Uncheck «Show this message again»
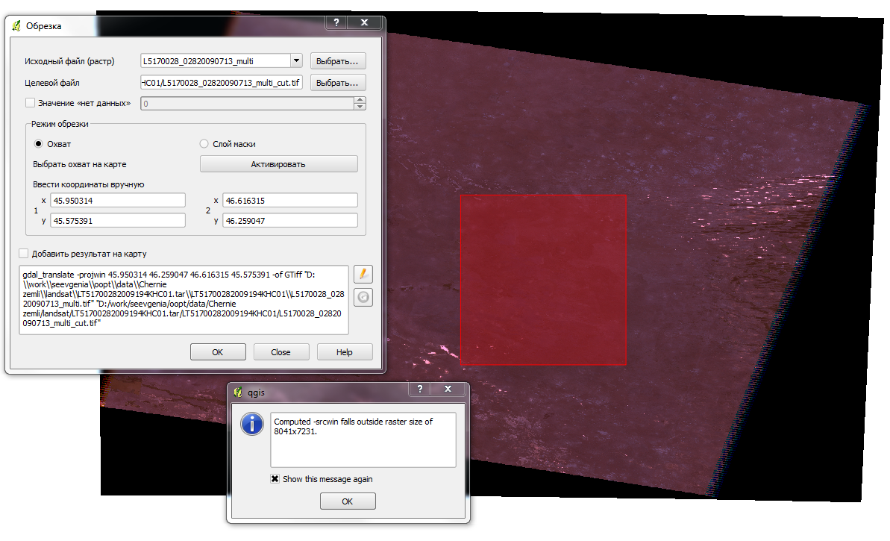The width and height of the screenshot is (890, 541). point(275,478)
